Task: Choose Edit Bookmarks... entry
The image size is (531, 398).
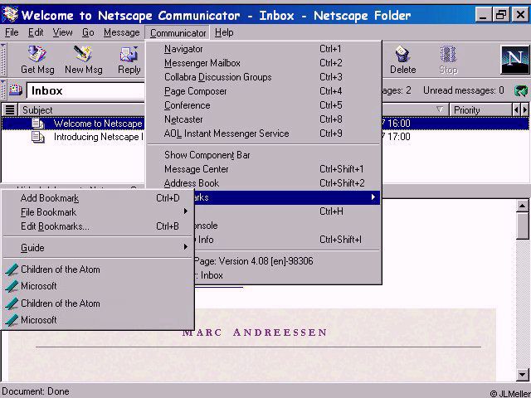Action: tap(98, 226)
